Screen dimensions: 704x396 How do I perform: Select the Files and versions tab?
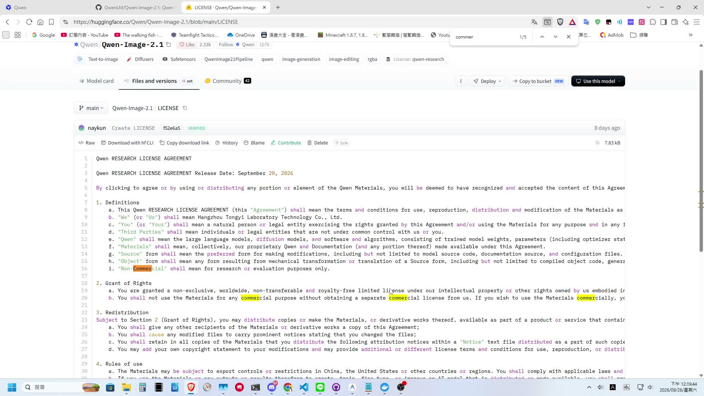(159, 81)
